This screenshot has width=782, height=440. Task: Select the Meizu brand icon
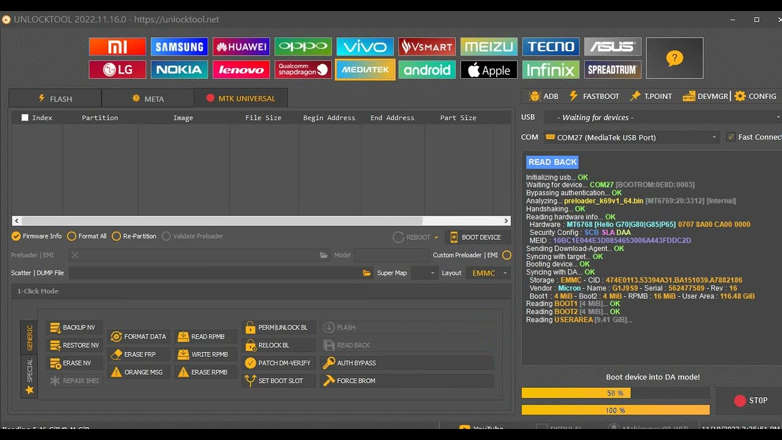pyautogui.click(x=489, y=46)
